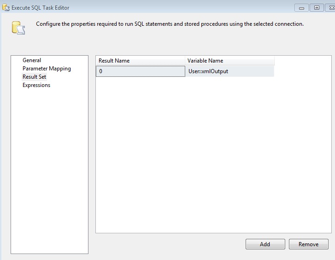335x260 pixels.
Task: Click the SQL task database icon in header
Action: click(18, 28)
